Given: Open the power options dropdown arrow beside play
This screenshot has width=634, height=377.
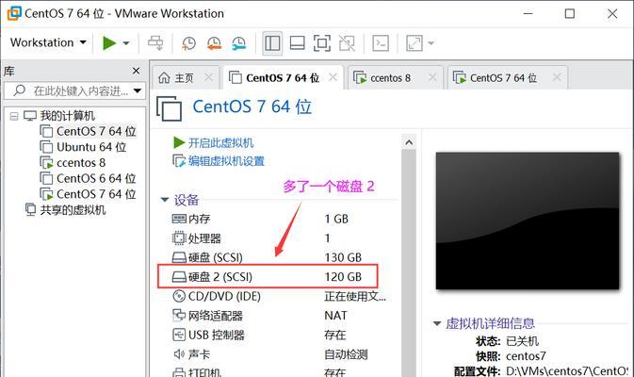Looking at the screenshot, I should point(126,42).
